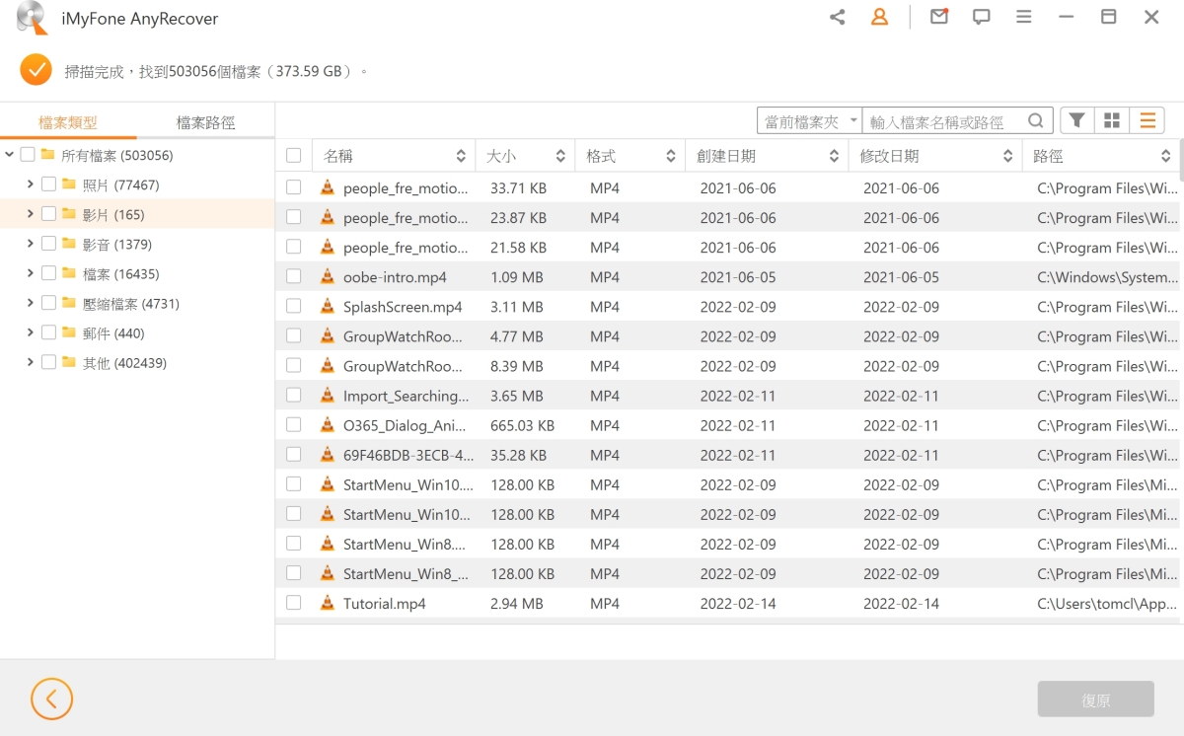Viewport: 1184px width, 736px height.
Task: Open the feedback chat icon
Action: click(x=982, y=18)
